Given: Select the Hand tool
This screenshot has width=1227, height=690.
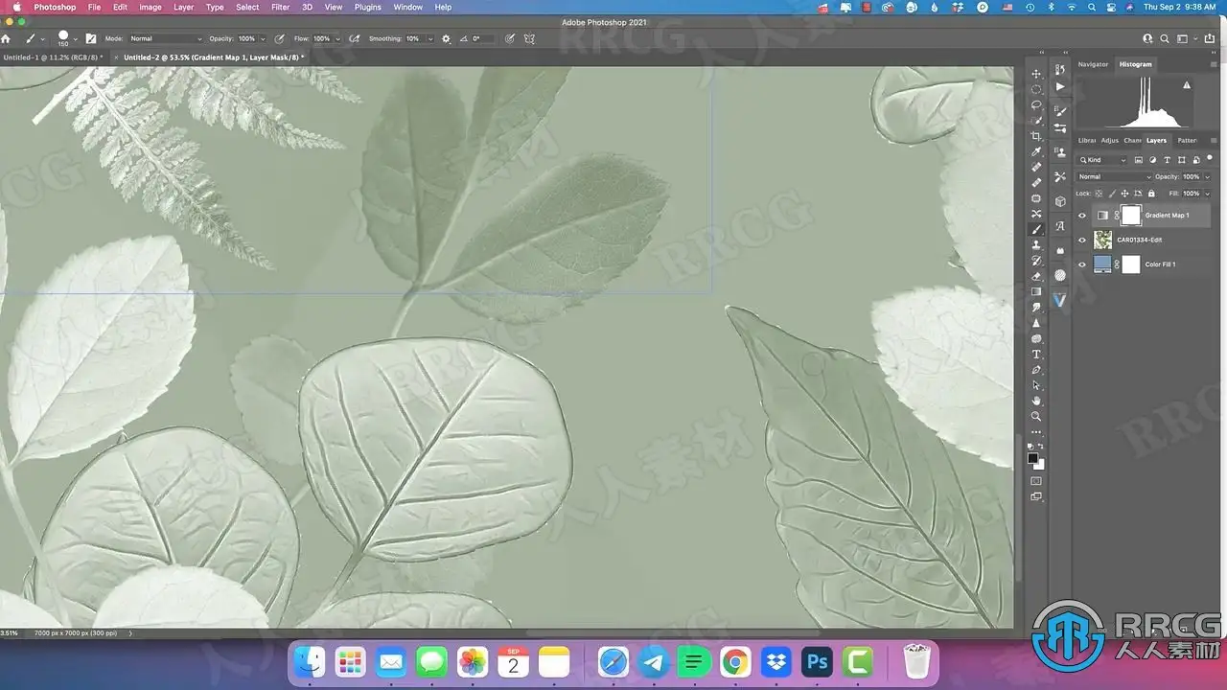Looking at the screenshot, I should [x=1036, y=401].
